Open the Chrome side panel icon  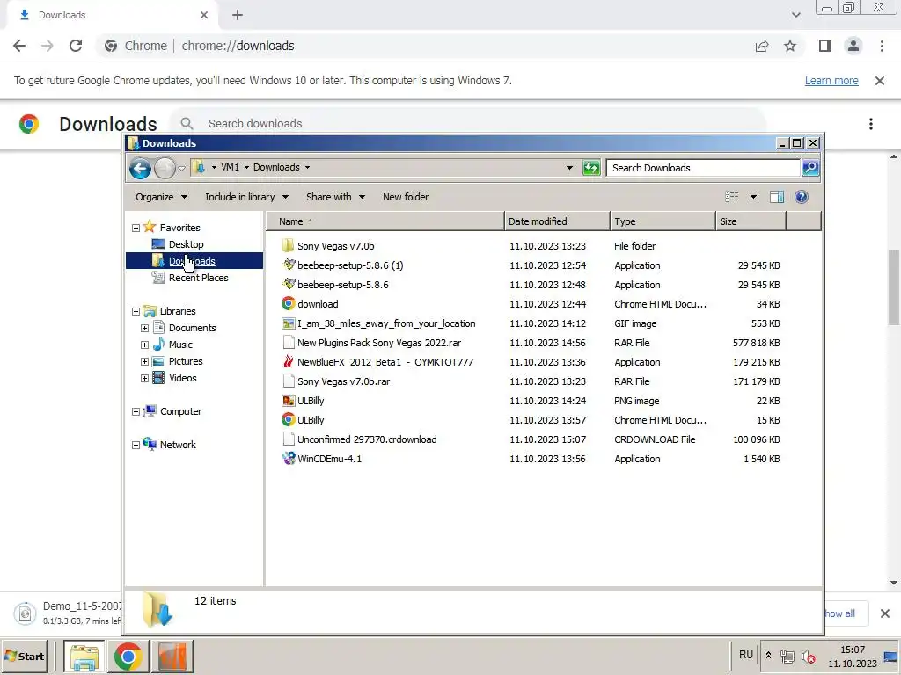coord(824,46)
